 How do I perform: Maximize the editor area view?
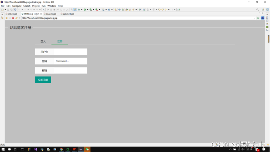(263, 13)
